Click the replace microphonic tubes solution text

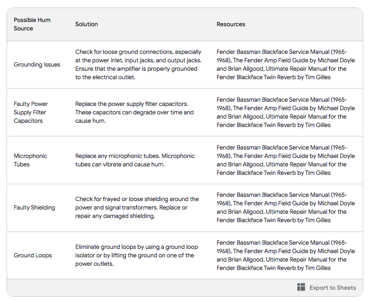pos(135,160)
